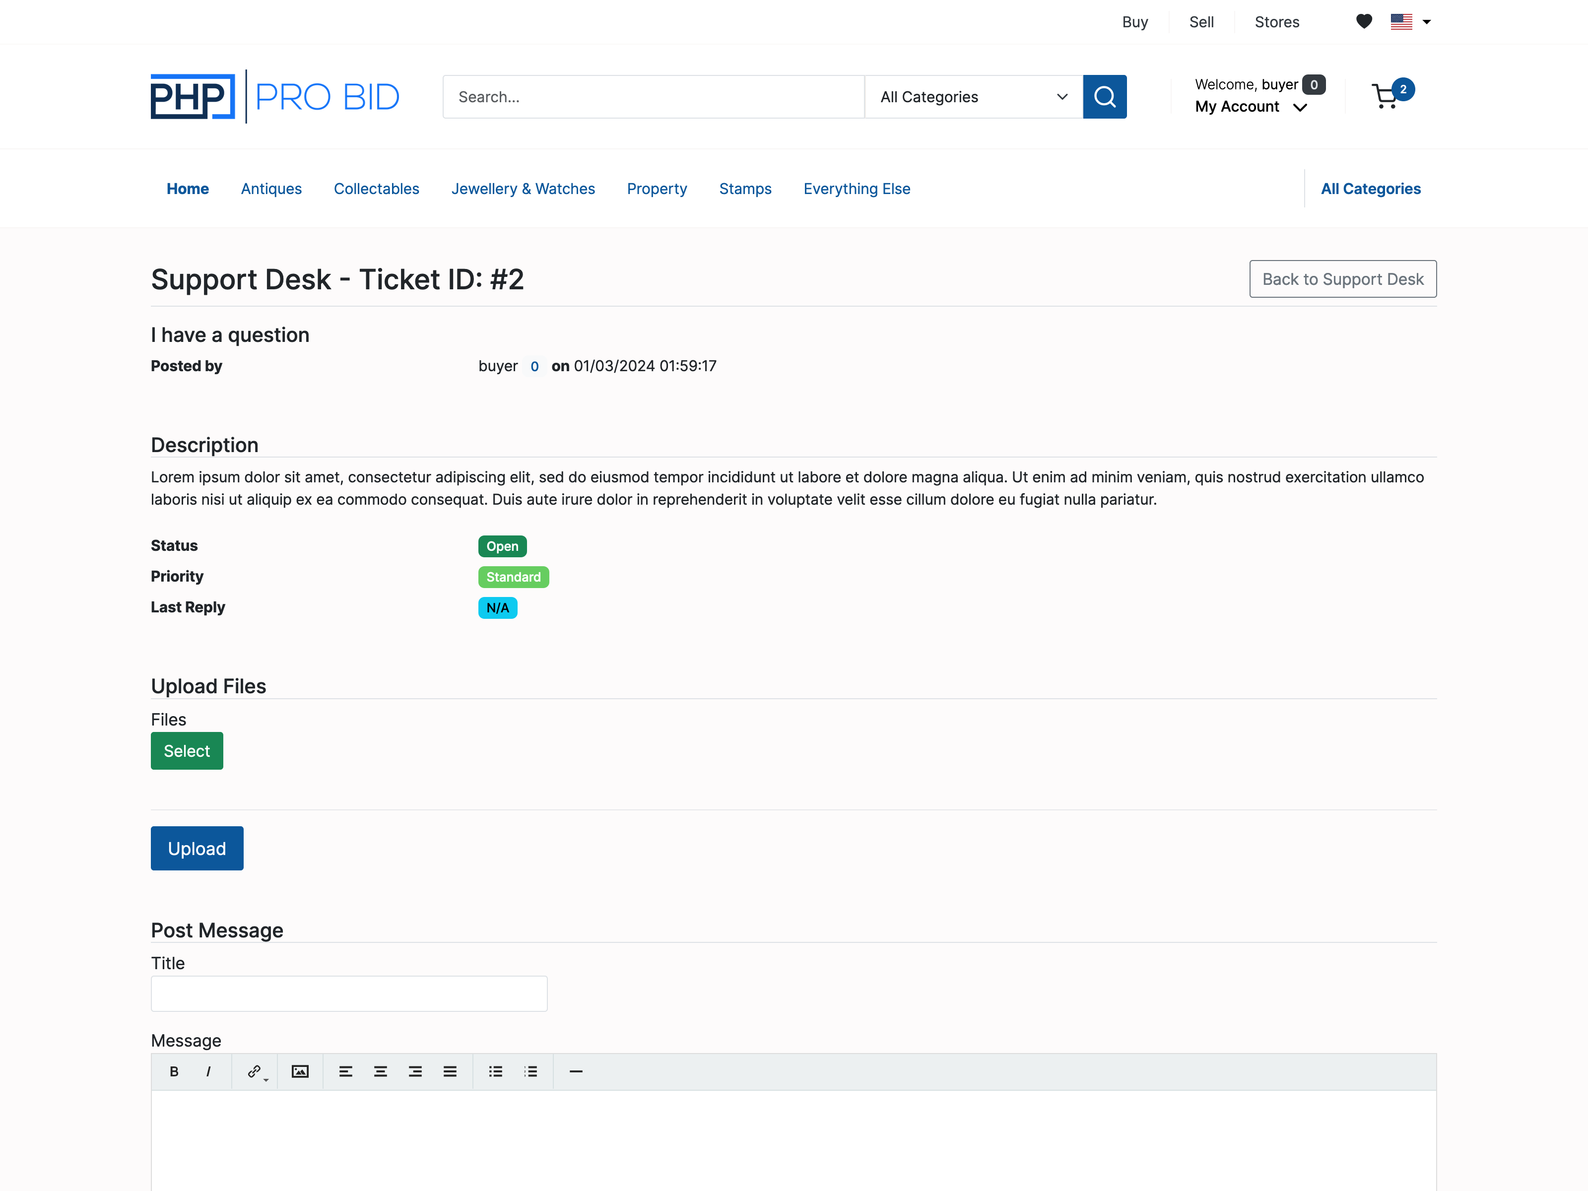Click the insert image icon
1588x1191 pixels.
(300, 1071)
